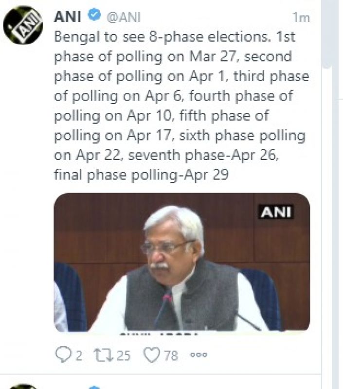Click the @ANI handle

(x=123, y=17)
